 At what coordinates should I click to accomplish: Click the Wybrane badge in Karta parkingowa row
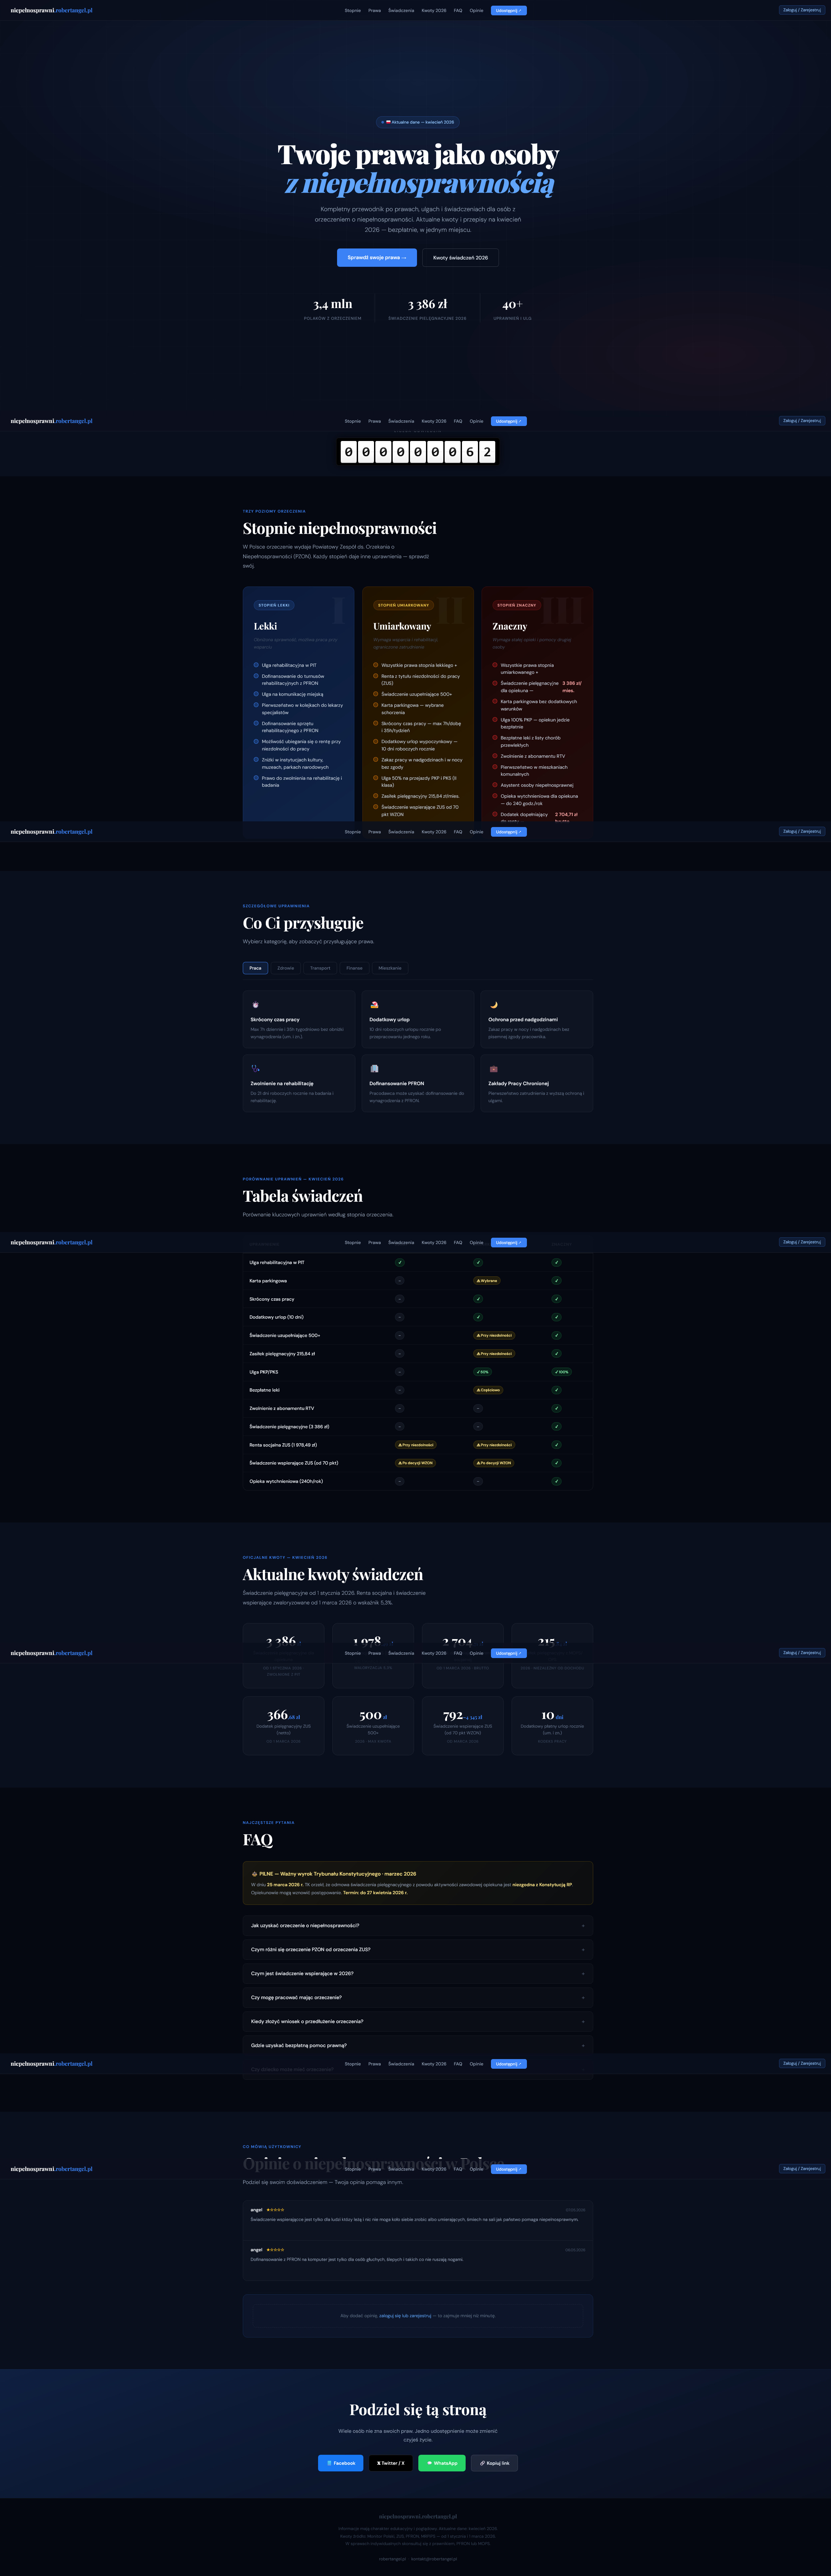487,1281
